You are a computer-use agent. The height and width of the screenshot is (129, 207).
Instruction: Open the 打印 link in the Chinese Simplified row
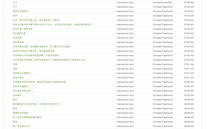15,2
